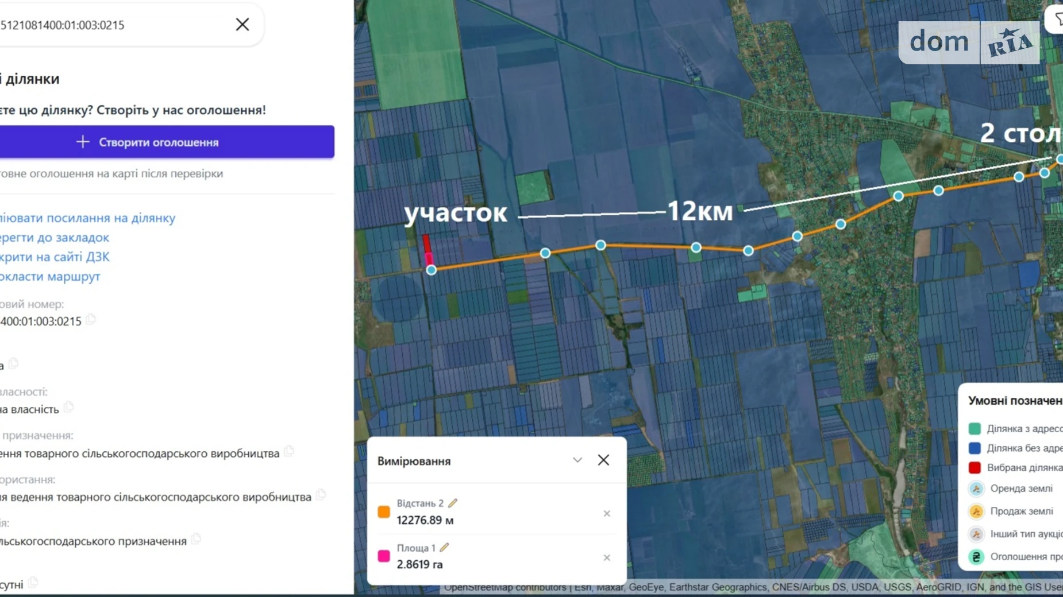Copy 'для ведення товарного' usage value icon
1063x597 pixels.
click(321, 495)
